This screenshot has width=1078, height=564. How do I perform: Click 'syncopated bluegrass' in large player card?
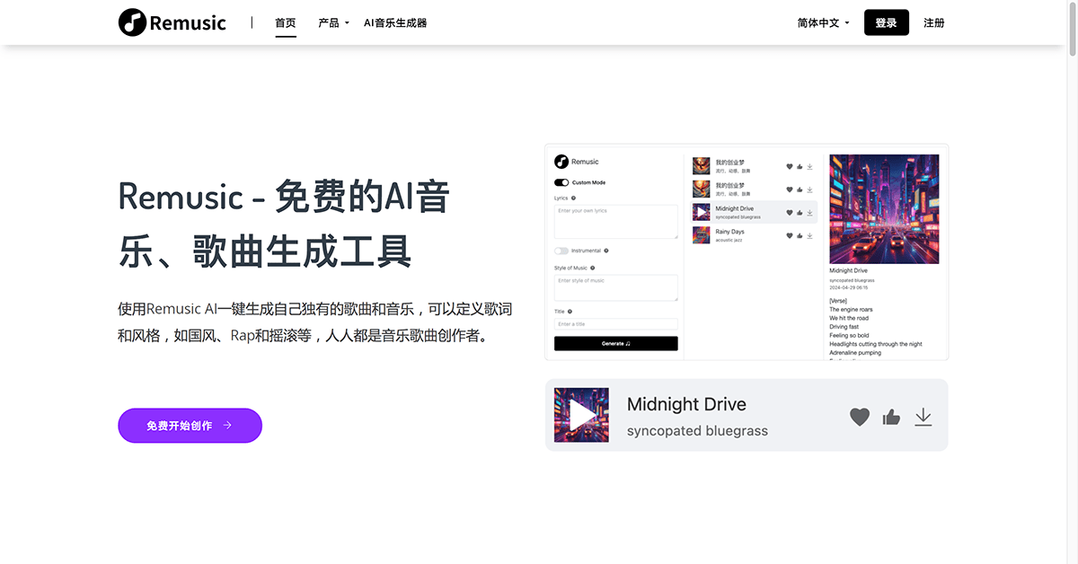tap(697, 431)
